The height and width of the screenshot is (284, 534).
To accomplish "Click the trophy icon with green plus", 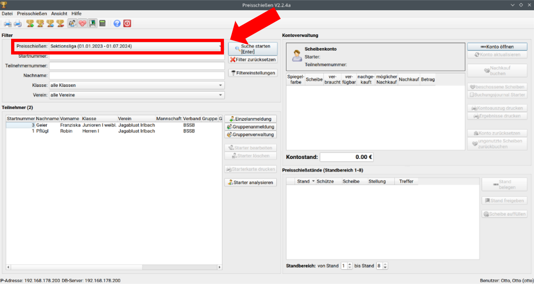I will click(30, 24).
